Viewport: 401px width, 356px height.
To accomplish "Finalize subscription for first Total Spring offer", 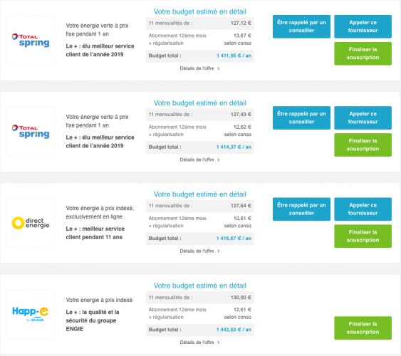I will pos(363,53).
